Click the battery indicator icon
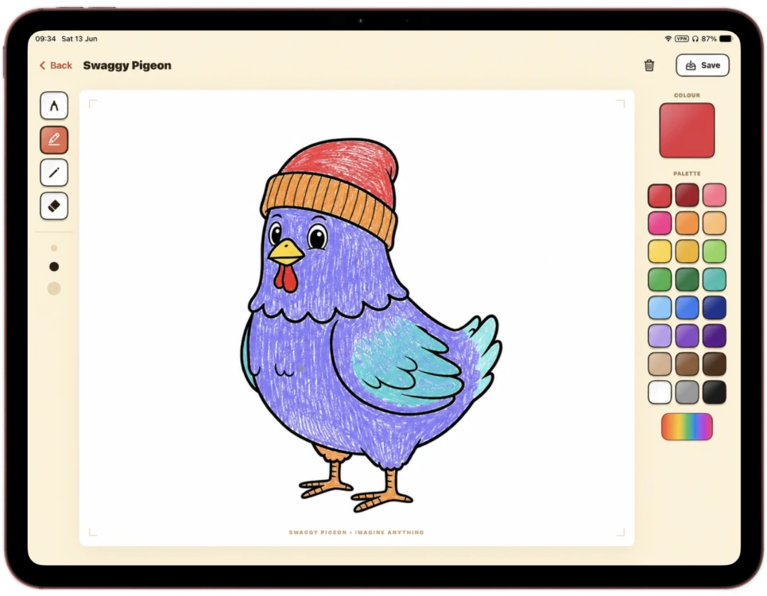The width and height of the screenshot is (767, 596). point(726,39)
